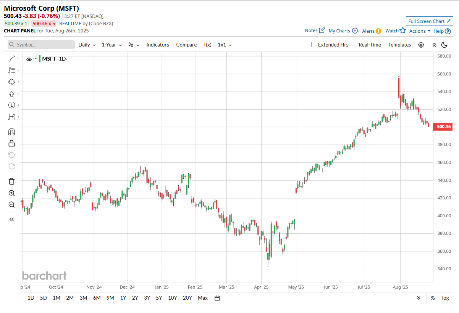Enable the Real-Time checkbox
The image size is (459, 313).
point(354,45)
